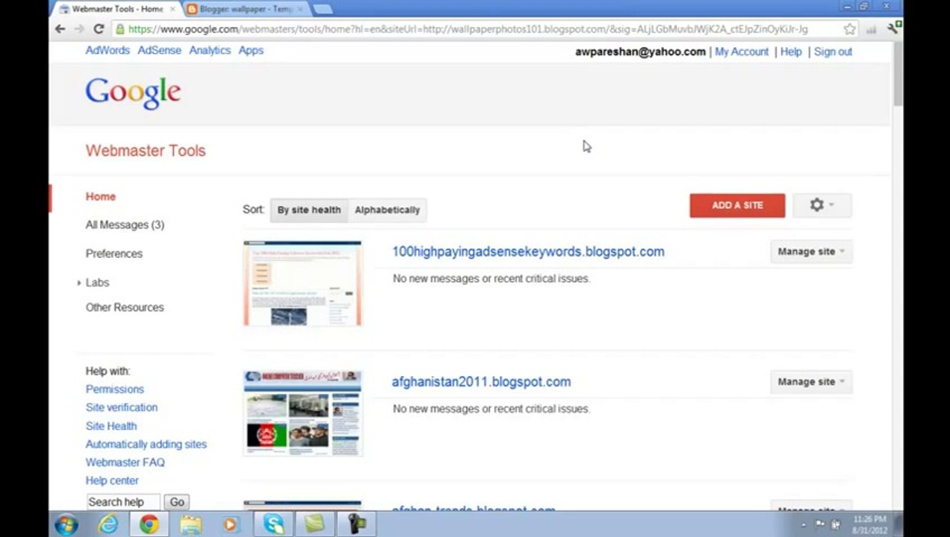Click the lock icon in address bar
Viewport: 950px width, 537px height.
point(119,29)
